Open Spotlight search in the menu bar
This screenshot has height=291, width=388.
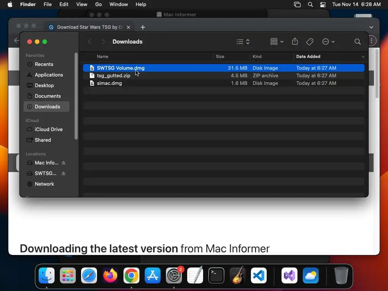tap(310, 5)
